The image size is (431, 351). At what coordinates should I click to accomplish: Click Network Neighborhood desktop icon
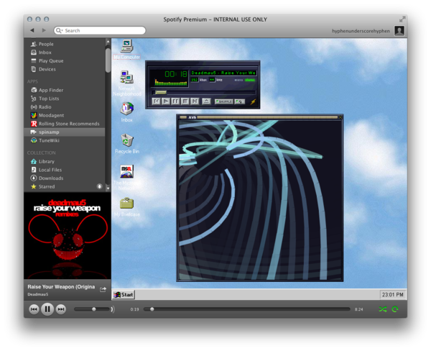tap(126, 83)
